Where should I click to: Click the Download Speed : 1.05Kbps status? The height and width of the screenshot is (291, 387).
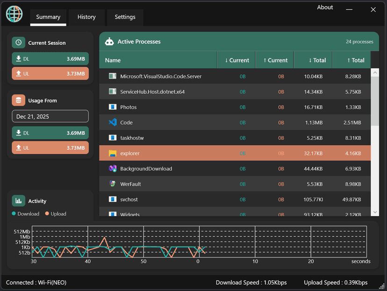(251, 283)
